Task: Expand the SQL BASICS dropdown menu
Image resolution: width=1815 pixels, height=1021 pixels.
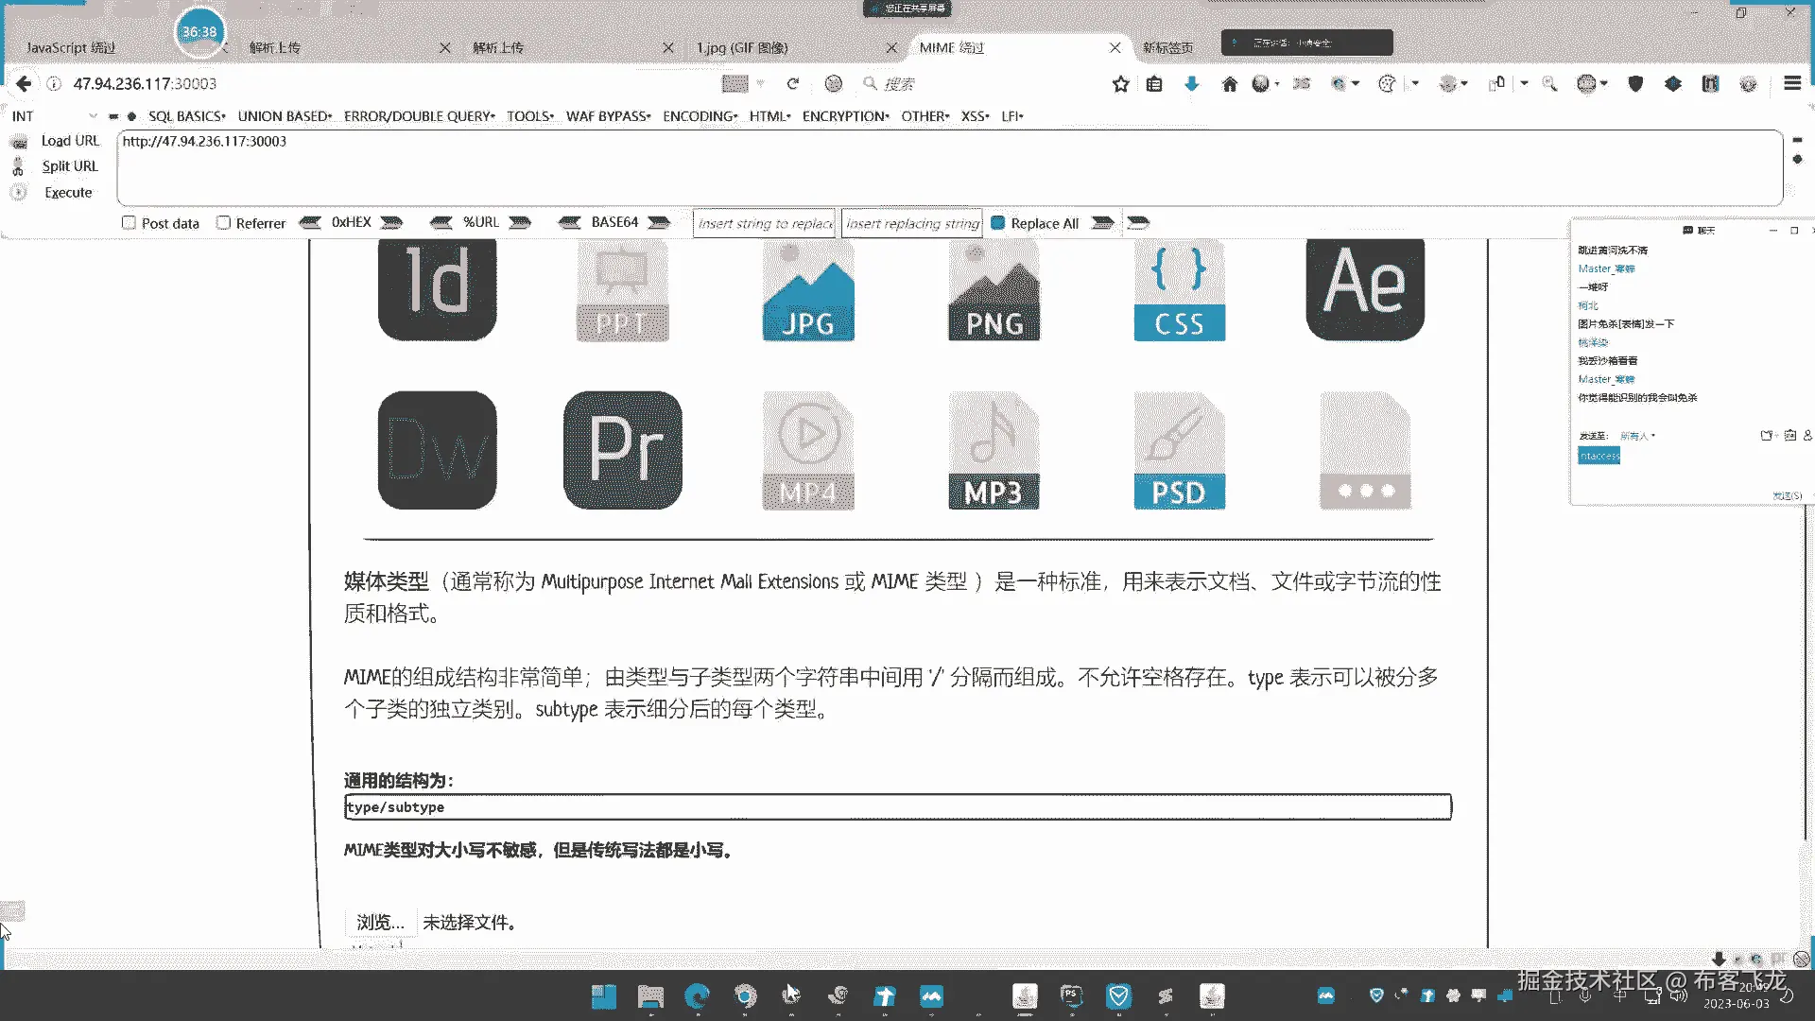Action: click(186, 116)
